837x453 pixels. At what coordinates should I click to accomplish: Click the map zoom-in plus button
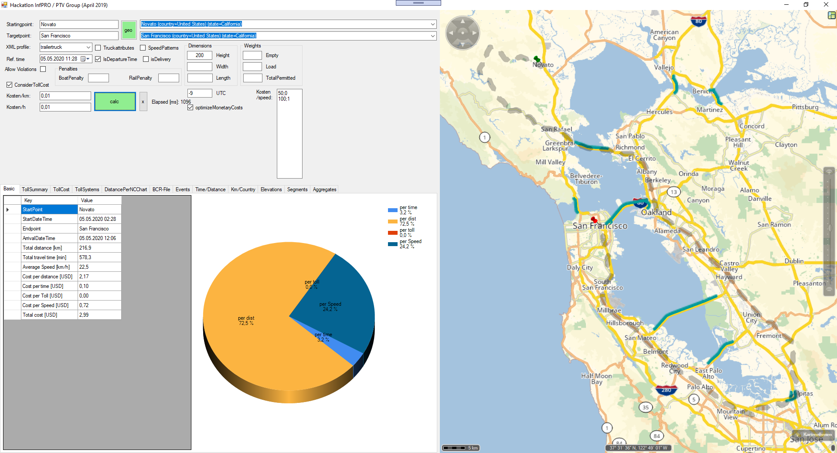829,172
